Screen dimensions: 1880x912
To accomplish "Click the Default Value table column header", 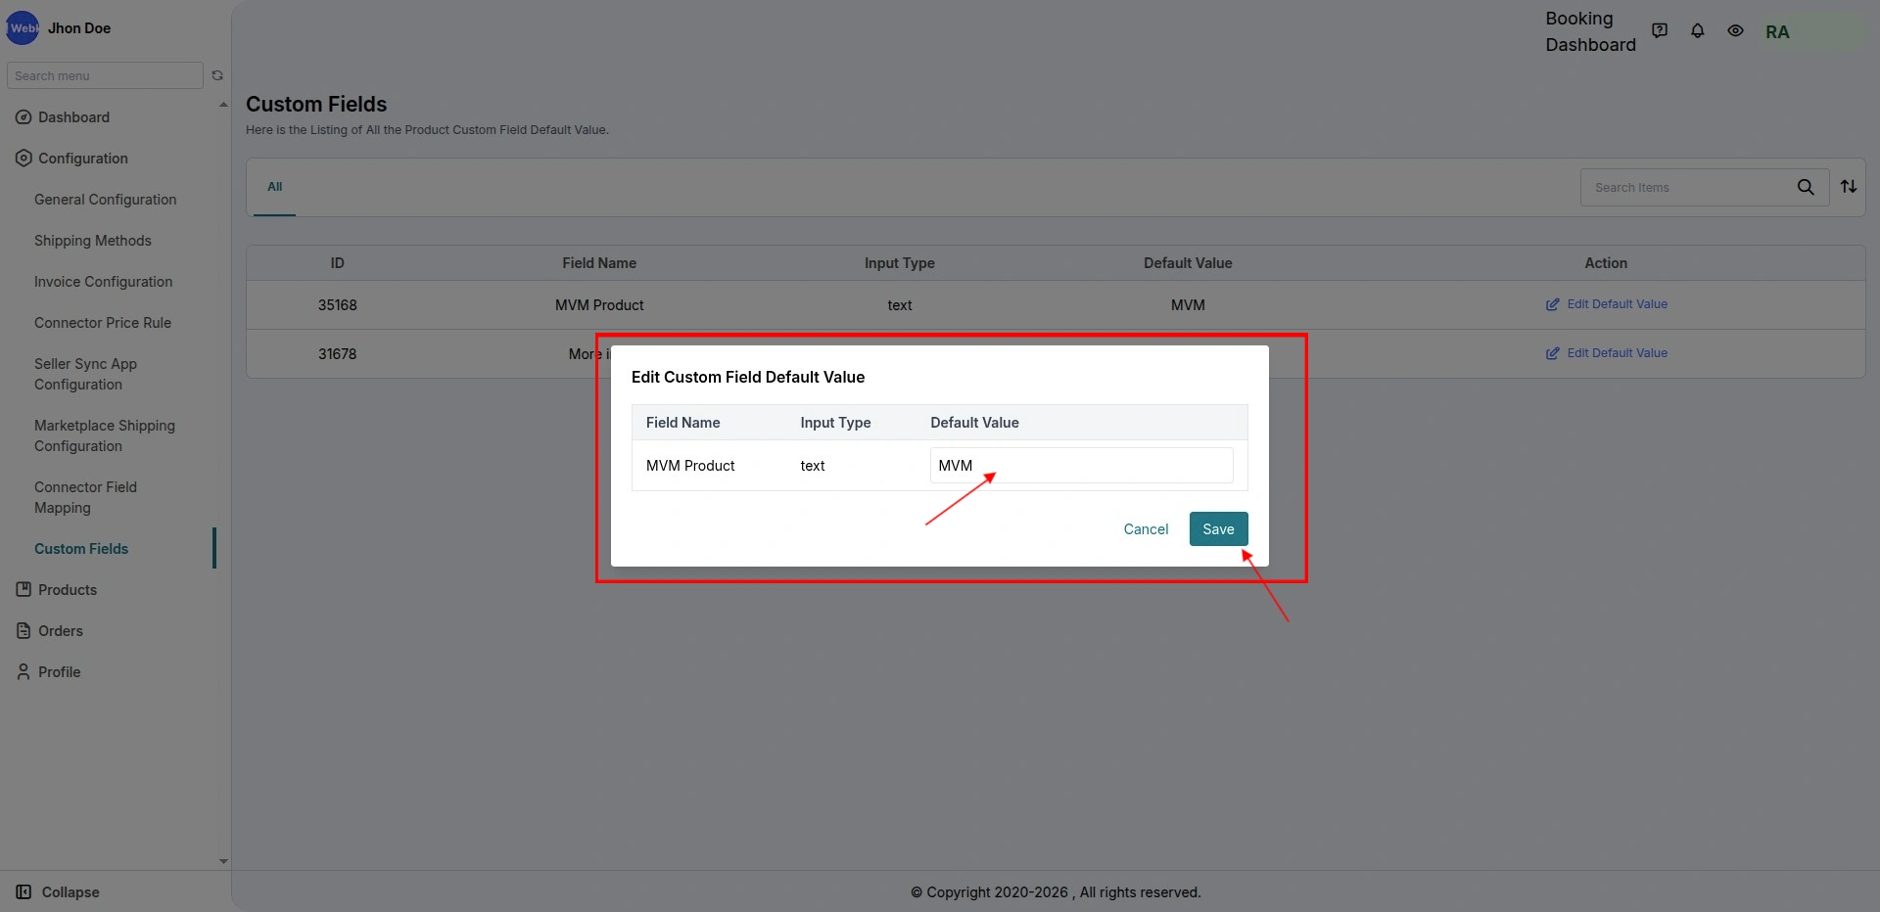I will tap(1188, 263).
